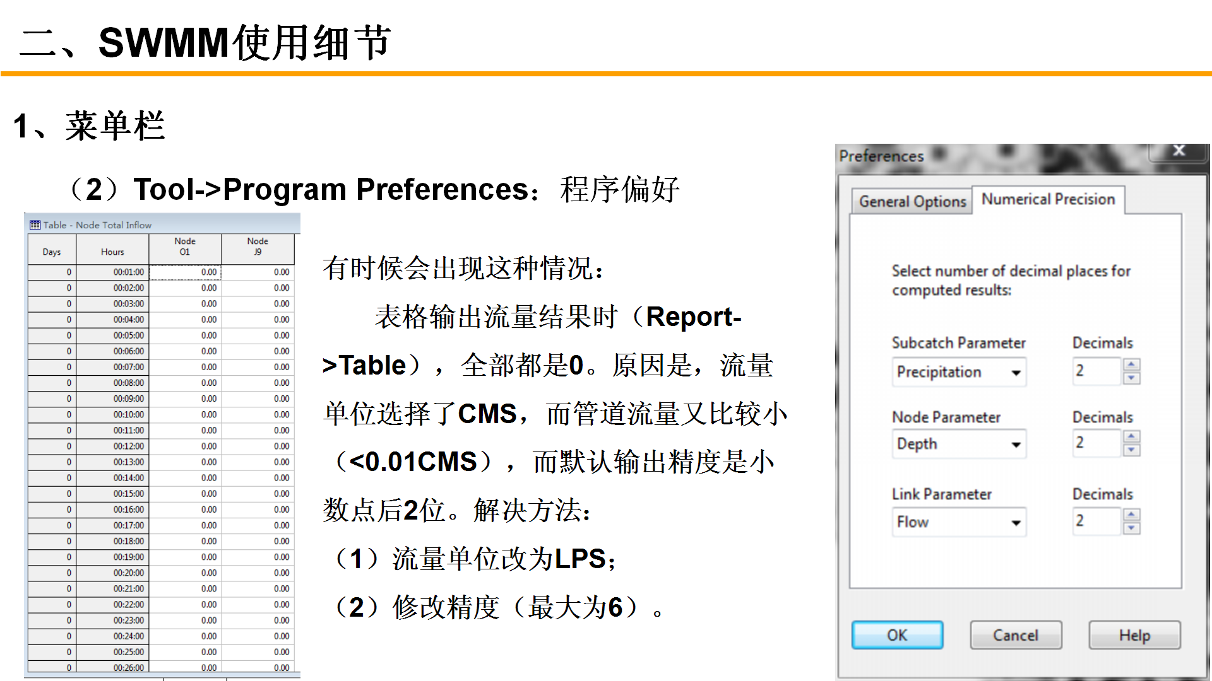Increase Node Parameter decimals with up arrow

click(1131, 436)
